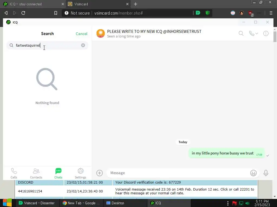Switch to the ICQ – stay connected browser tab
277x207 pixels.
pyautogui.click(x=33, y=4)
